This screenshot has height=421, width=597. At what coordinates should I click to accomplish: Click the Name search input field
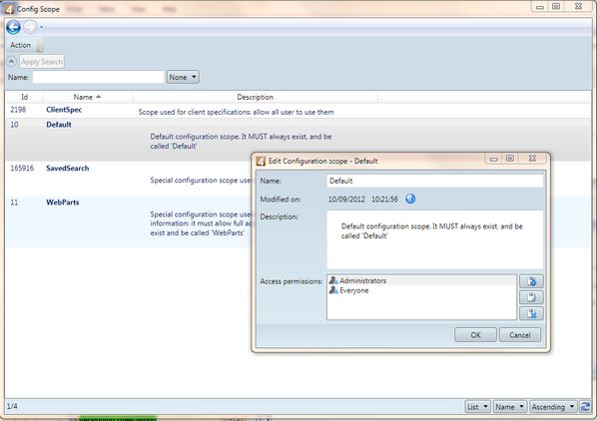click(98, 77)
